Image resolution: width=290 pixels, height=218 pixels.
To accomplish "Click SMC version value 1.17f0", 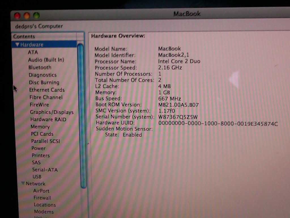I will pos(167,111).
